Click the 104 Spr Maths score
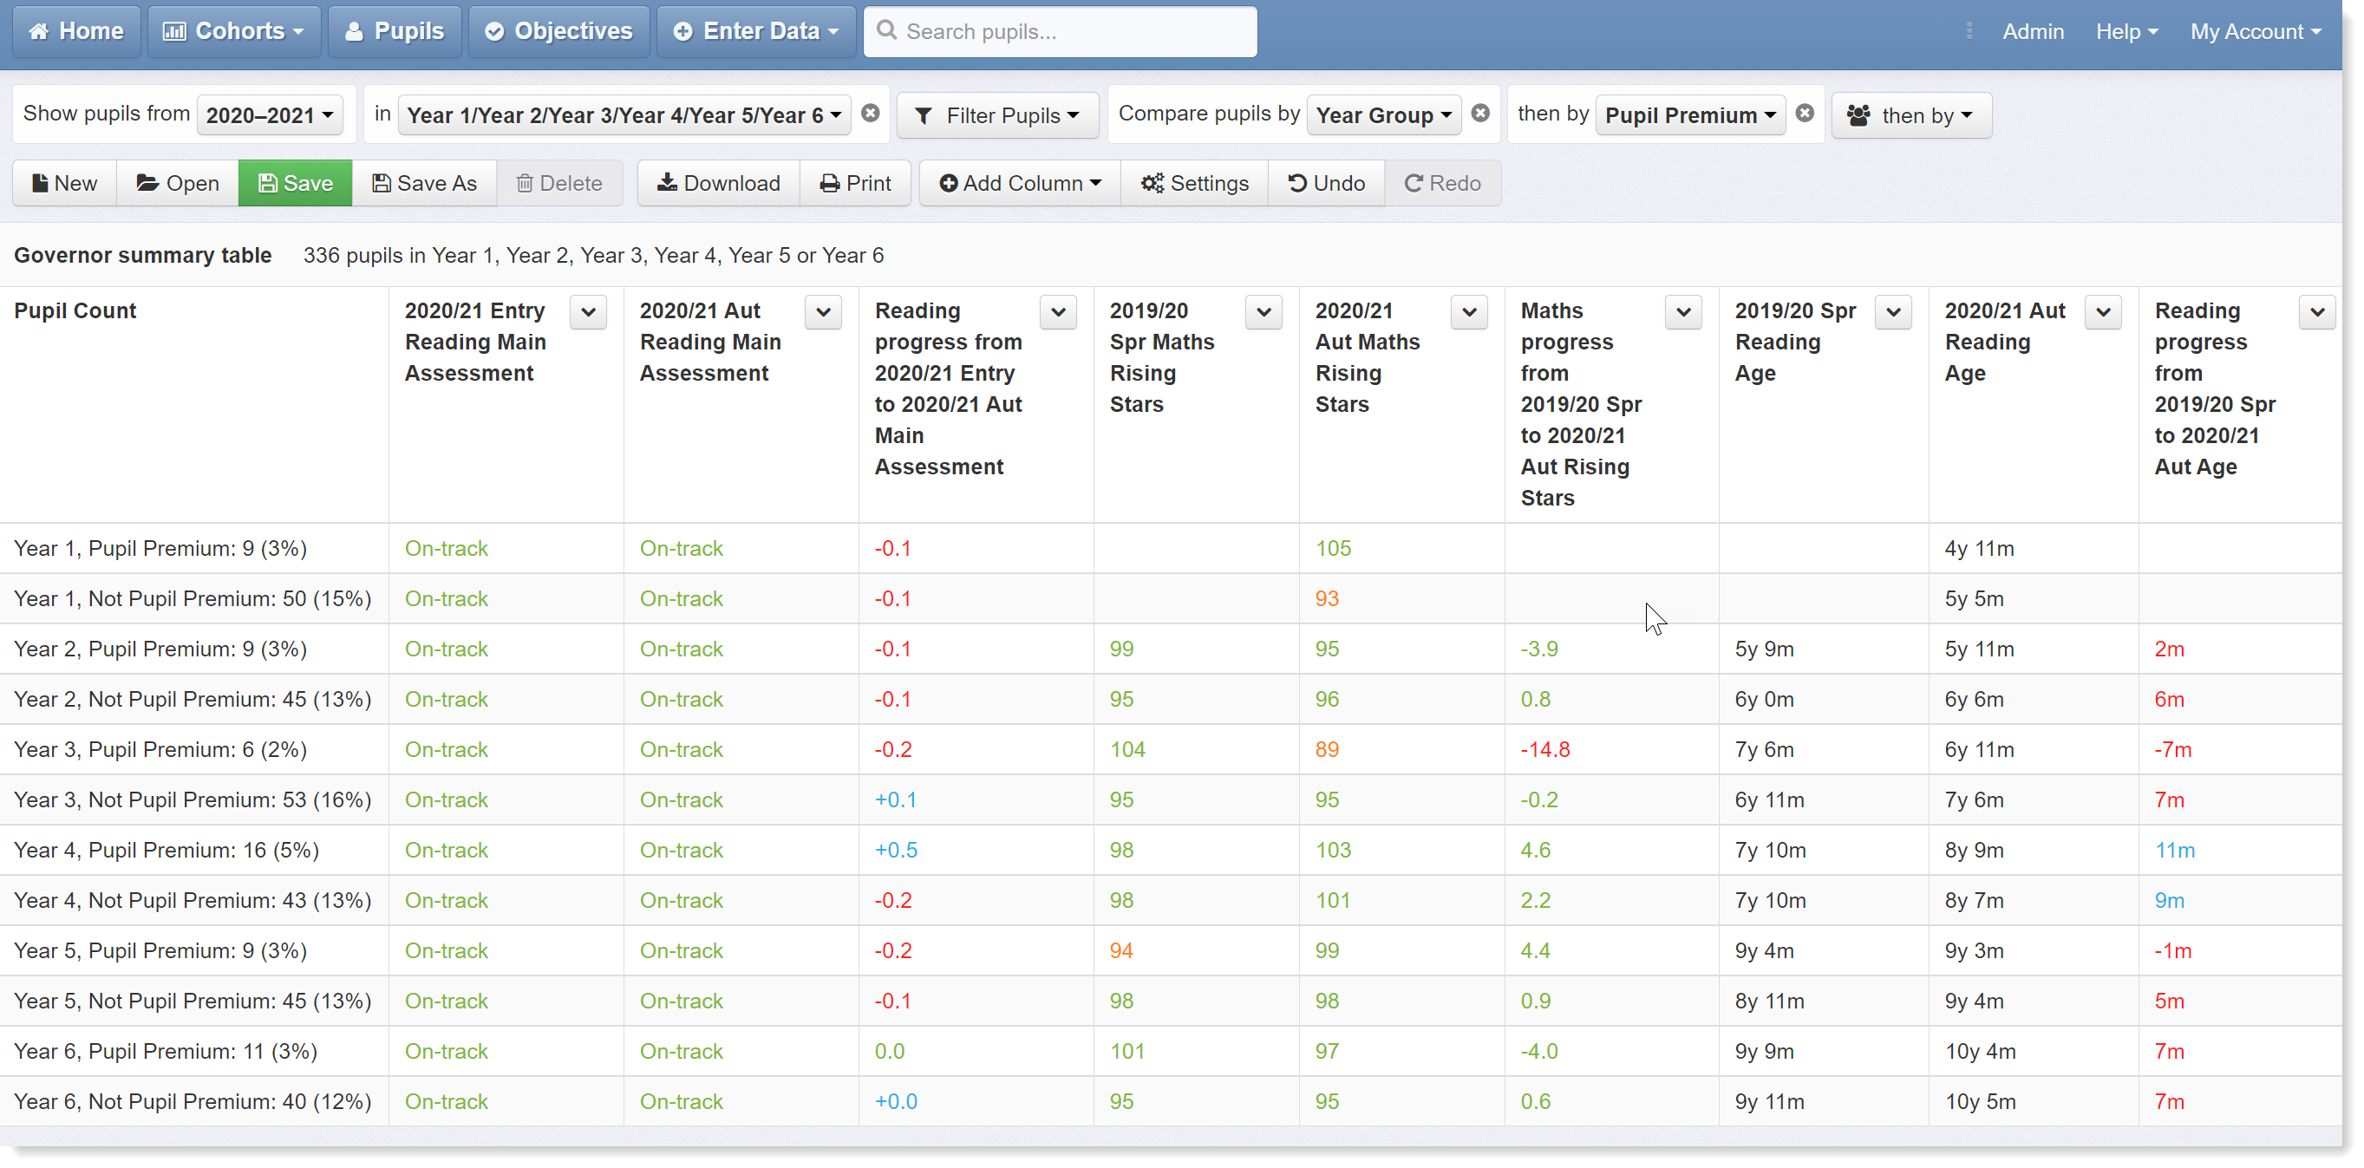This screenshot has height=1168, width=2364. (x=1127, y=749)
